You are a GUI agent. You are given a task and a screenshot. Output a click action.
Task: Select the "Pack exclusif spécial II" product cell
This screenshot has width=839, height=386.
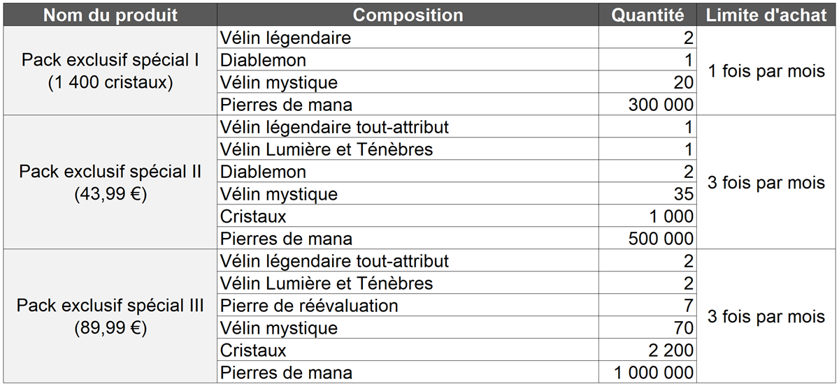pyautogui.click(x=110, y=183)
